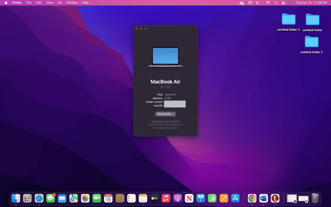Open Control Center in the menu bar
Viewport: 331px width, 207px height.
(283, 3)
